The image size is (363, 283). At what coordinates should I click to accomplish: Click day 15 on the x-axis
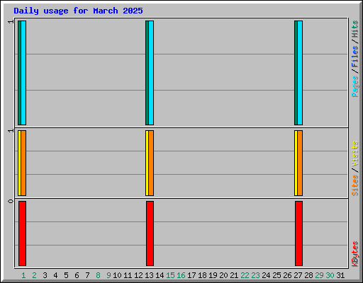pos(170,275)
